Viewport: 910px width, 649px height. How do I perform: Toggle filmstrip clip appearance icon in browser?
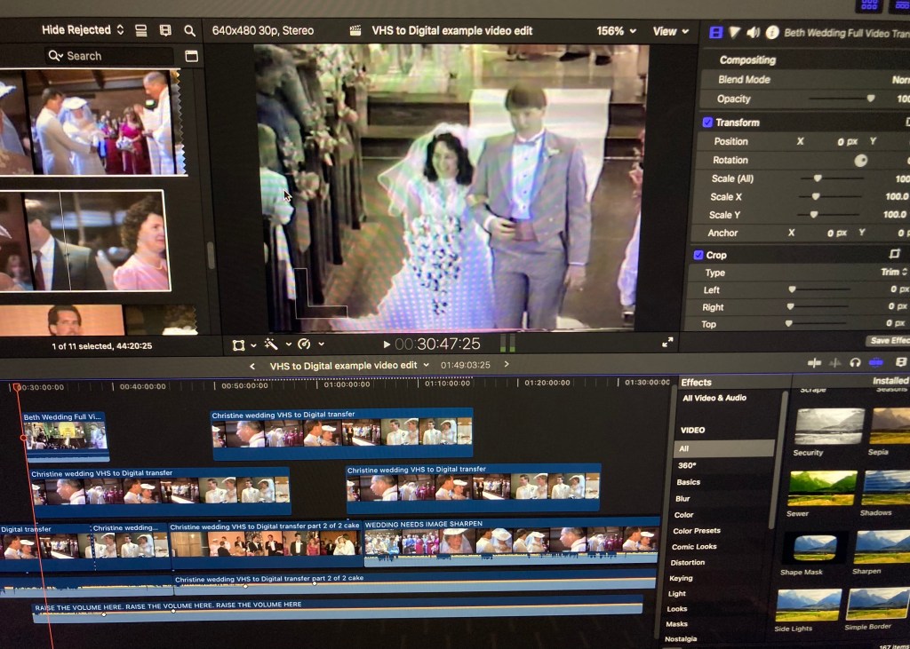(x=164, y=30)
